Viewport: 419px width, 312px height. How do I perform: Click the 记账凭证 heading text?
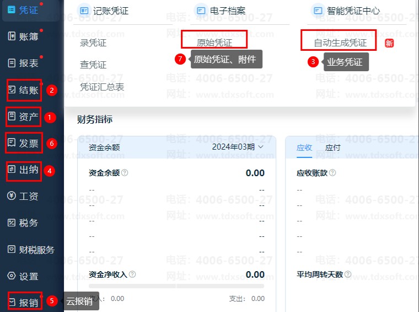tap(111, 10)
